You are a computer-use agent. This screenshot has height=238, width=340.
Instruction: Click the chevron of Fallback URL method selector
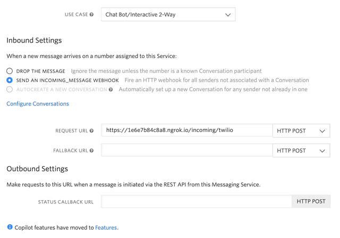point(322,151)
